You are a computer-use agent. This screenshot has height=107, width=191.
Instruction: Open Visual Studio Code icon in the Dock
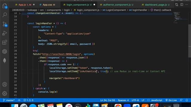[x=136, y=106]
